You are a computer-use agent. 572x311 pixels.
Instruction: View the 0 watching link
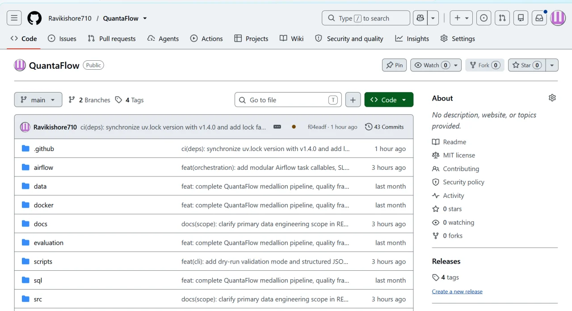click(453, 223)
